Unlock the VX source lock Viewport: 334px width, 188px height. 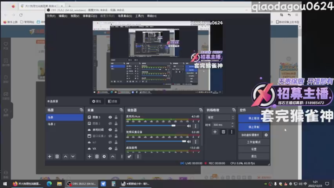[x=116, y=149]
